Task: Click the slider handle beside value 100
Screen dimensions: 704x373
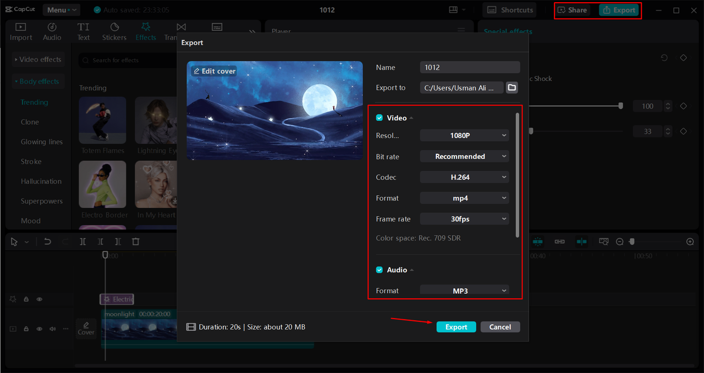Action: [621, 106]
